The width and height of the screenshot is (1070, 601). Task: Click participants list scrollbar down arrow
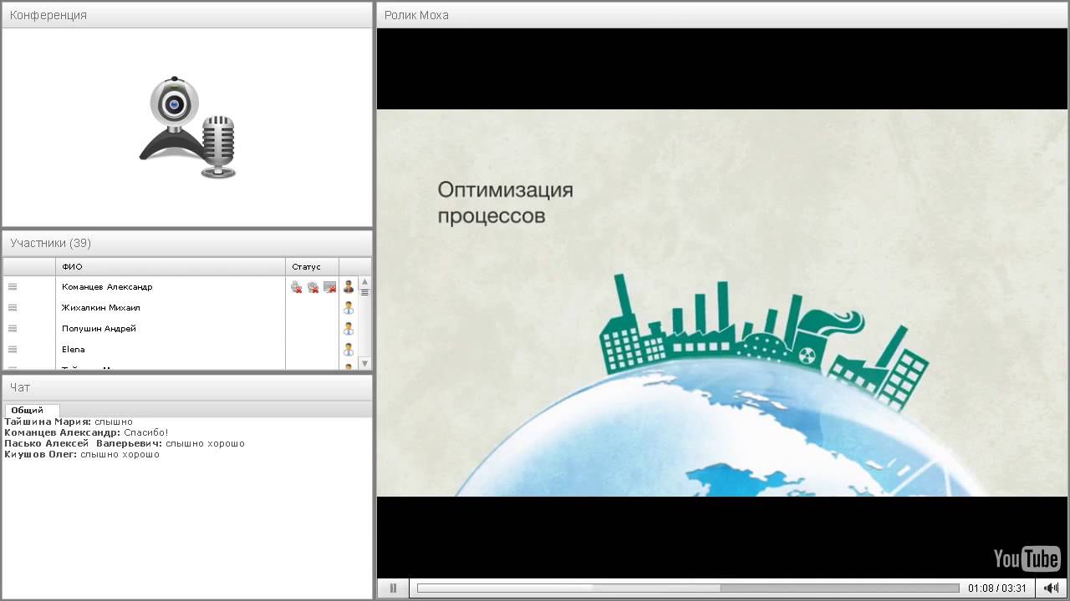(364, 363)
